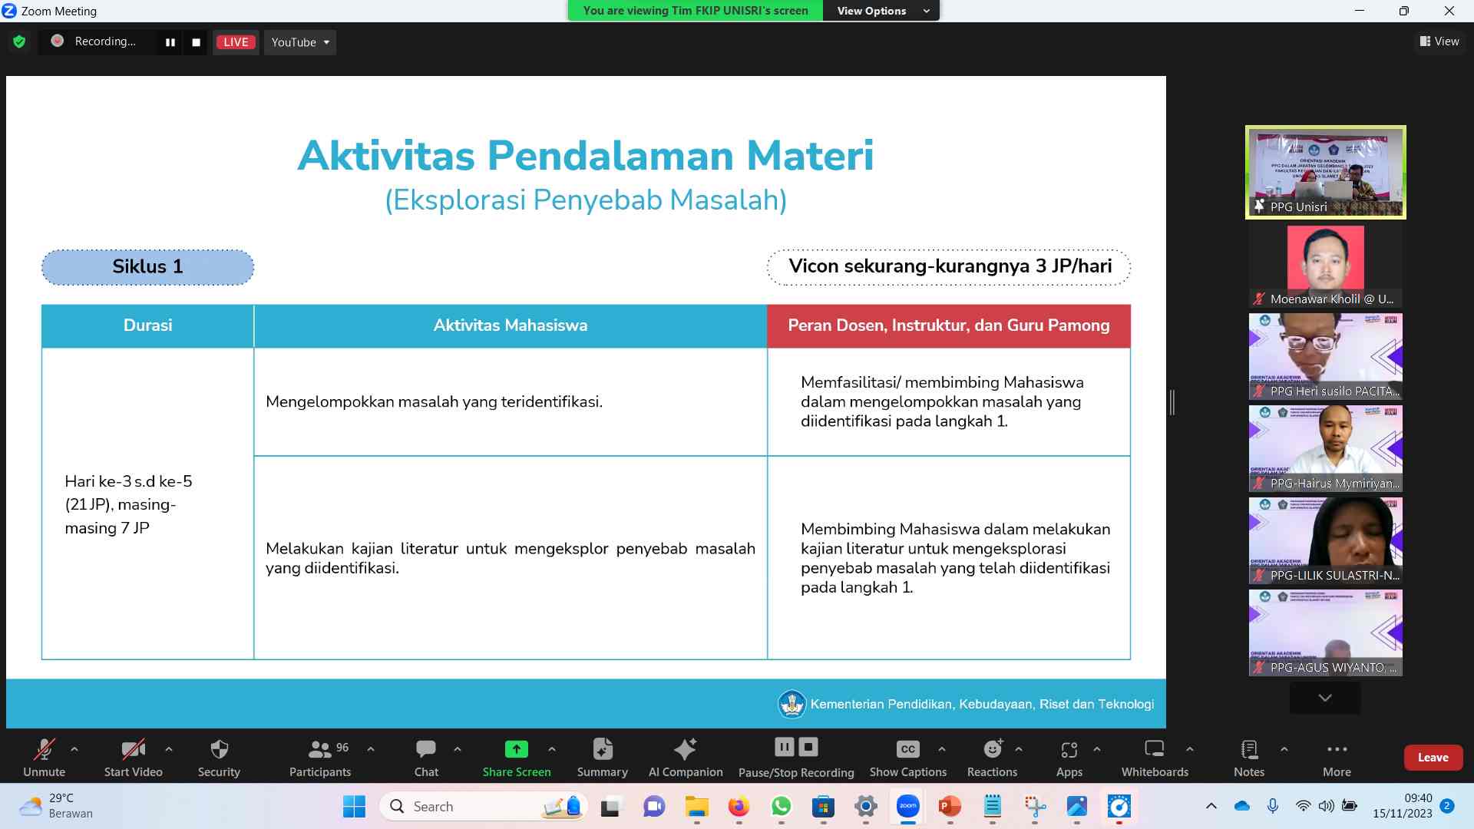Leave the meeting
This screenshot has width=1474, height=829.
1433,757
